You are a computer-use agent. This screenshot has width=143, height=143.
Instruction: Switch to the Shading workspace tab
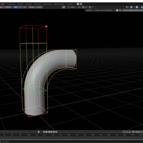click(20, 4)
